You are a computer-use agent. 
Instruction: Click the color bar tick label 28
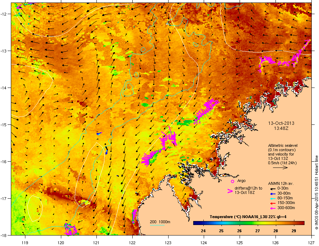(x=275, y=231)
